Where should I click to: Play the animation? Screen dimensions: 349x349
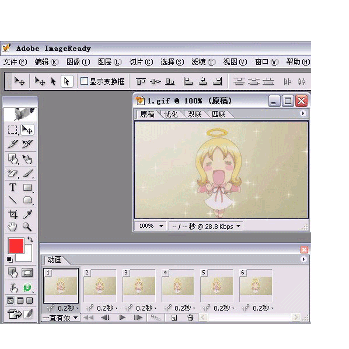(x=122, y=317)
